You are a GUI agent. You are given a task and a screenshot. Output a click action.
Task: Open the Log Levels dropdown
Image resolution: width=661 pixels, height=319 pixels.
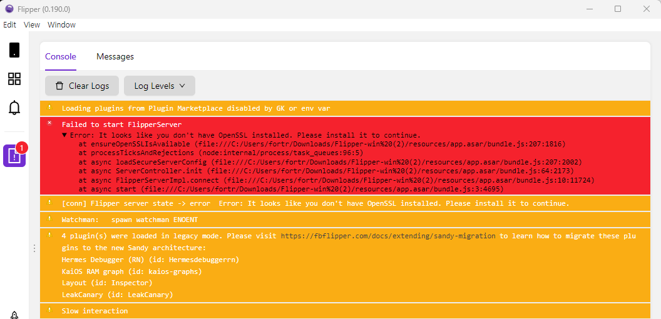pyautogui.click(x=160, y=86)
